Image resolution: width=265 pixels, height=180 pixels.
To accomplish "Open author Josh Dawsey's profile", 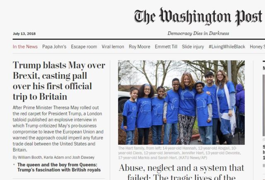I will [83, 157].
